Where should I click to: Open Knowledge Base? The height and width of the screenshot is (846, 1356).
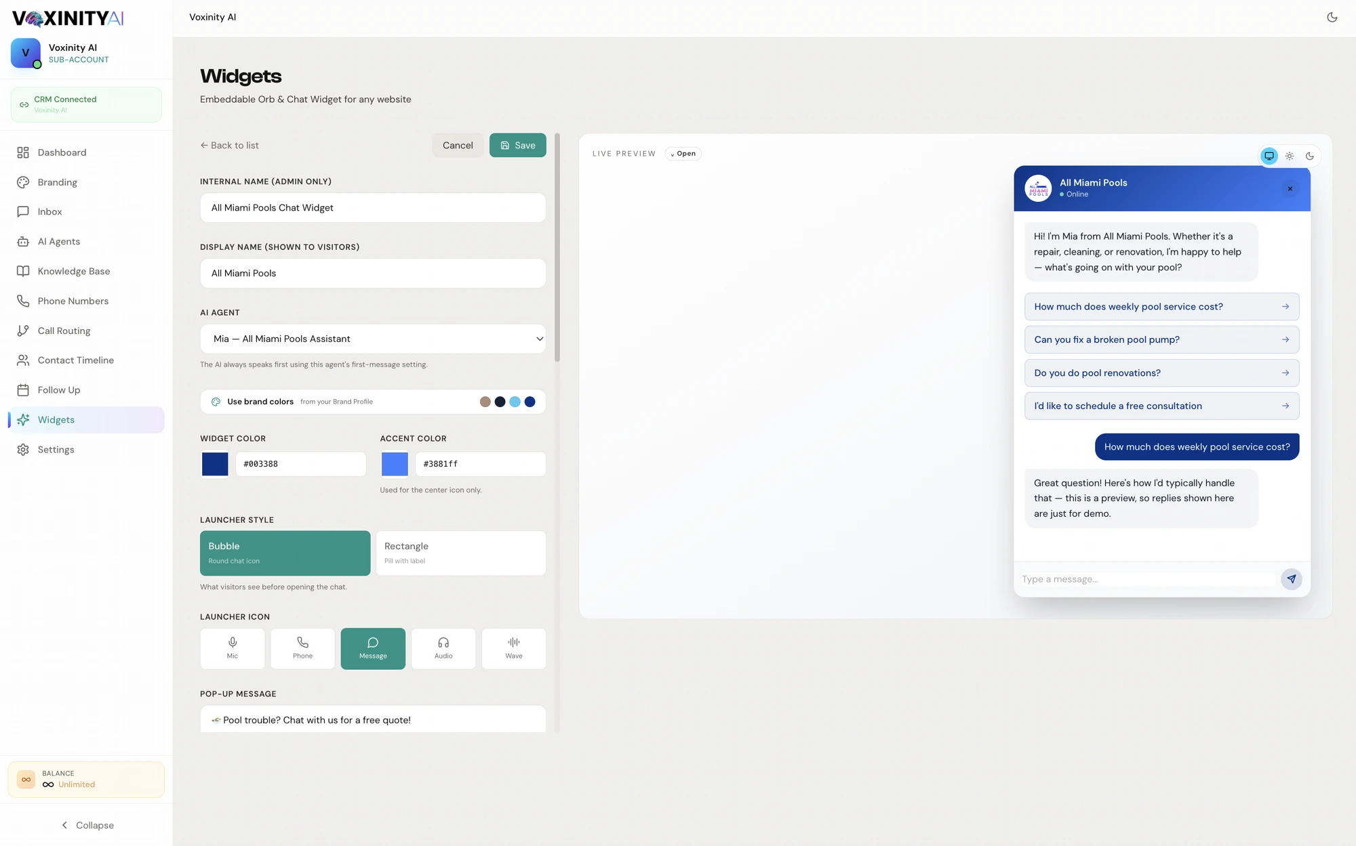point(87,272)
